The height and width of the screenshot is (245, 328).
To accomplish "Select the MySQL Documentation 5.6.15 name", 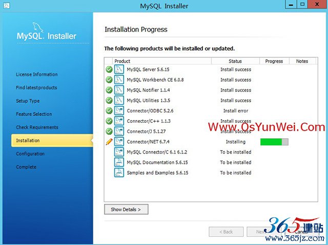I will [x=157, y=162].
